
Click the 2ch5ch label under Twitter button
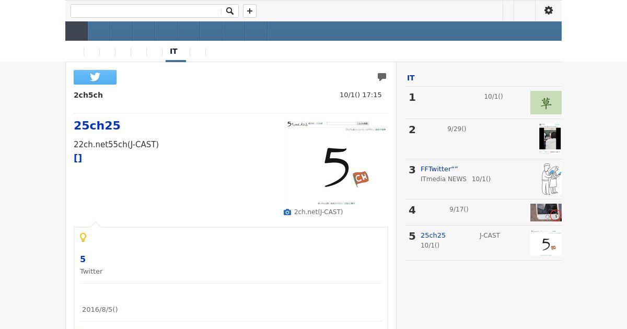(x=88, y=95)
